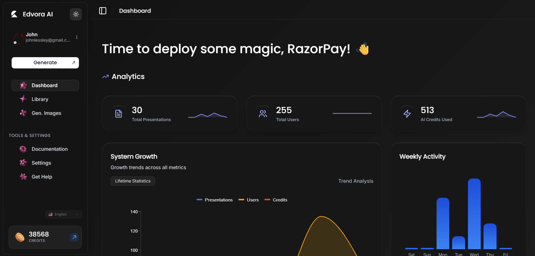Viewport: 535px width, 256px height.
Task: Click the 513 AI Credits Used value
Action: [x=427, y=110]
